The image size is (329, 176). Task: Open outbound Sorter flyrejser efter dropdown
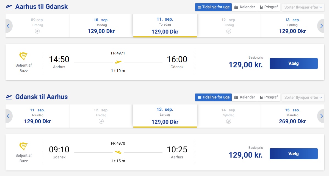[x=303, y=7]
